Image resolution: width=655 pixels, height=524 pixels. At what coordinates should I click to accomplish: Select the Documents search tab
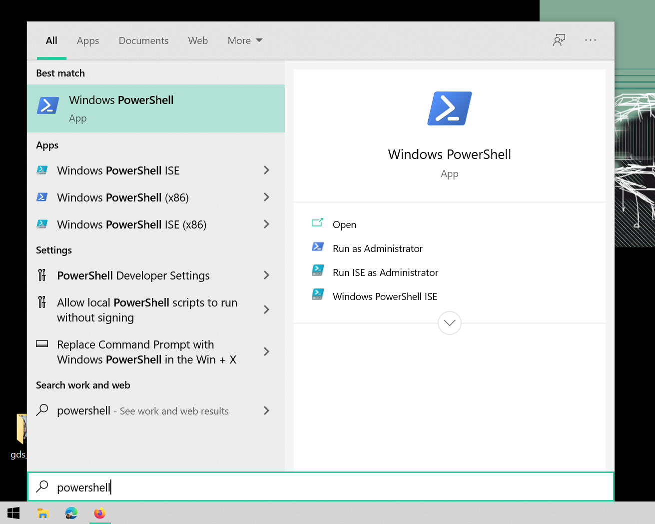coord(143,40)
